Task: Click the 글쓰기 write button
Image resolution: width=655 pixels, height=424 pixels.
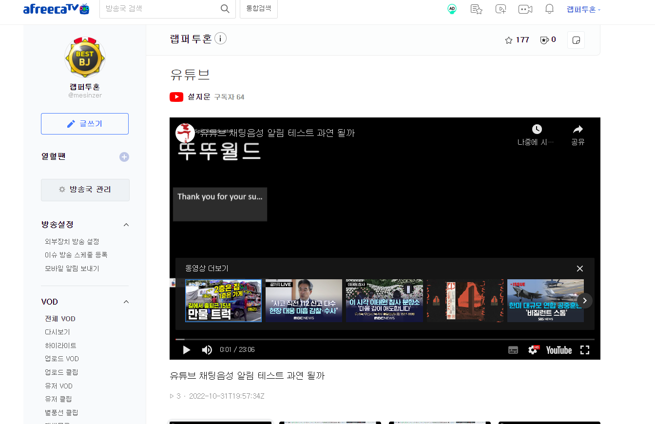Action: click(85, 124)
